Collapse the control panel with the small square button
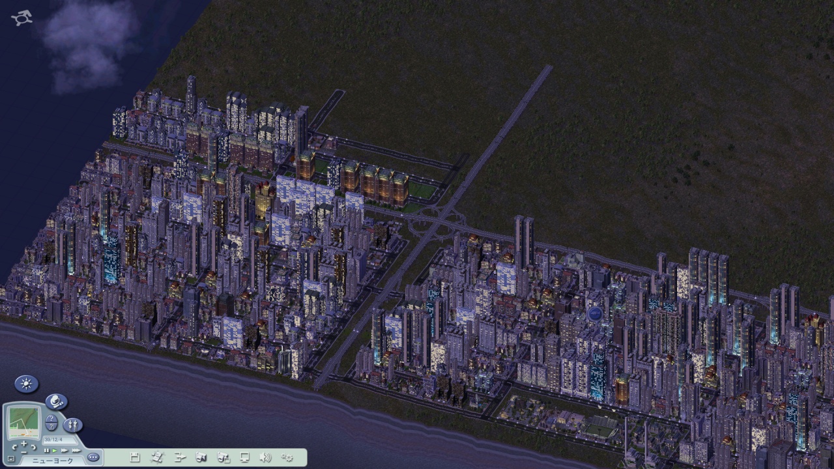The height and width of the screenshot is (469, 834). click(11, 459)
